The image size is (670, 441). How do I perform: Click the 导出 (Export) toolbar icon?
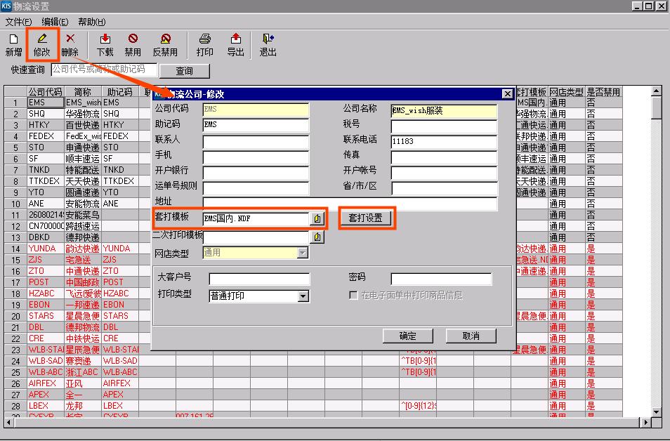235,44
